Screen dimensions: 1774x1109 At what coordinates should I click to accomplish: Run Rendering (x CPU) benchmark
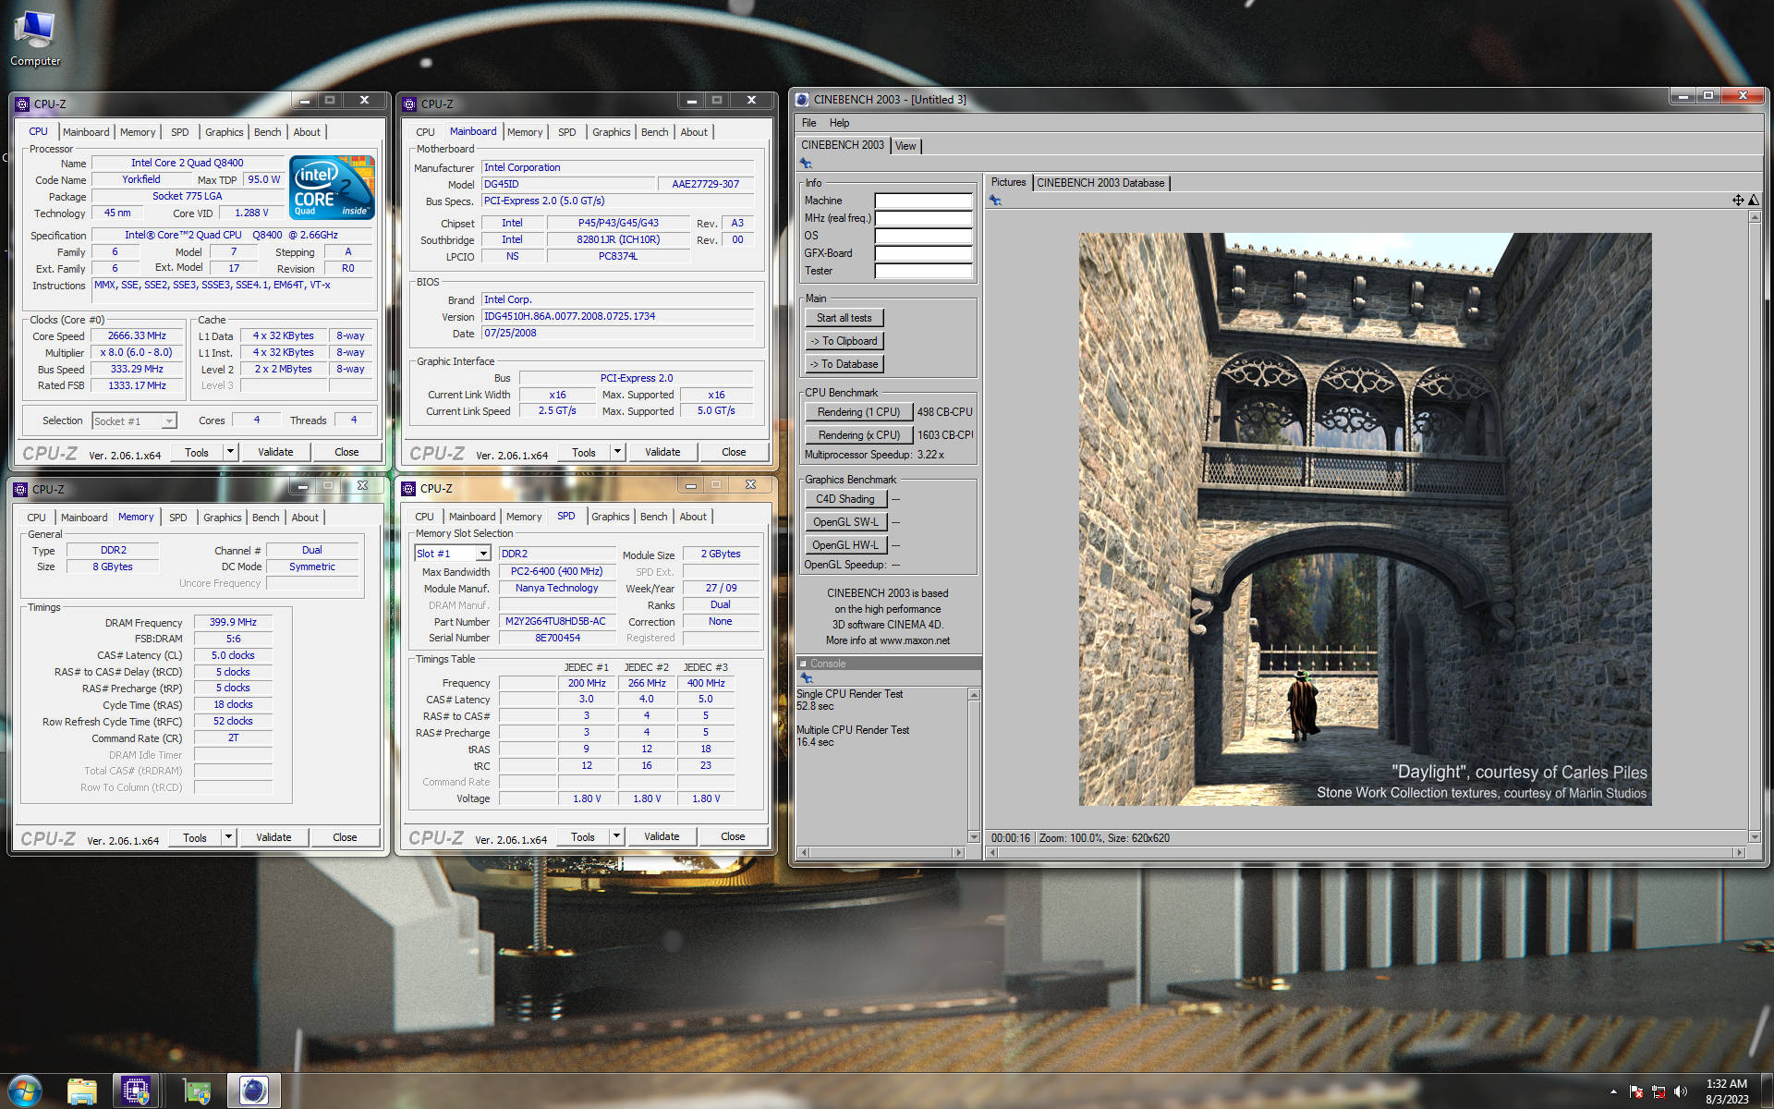[x=858, y=435]
